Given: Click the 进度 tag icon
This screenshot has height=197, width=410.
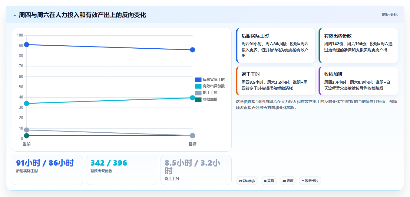Looking at the screenshot, I should [284, 181].
